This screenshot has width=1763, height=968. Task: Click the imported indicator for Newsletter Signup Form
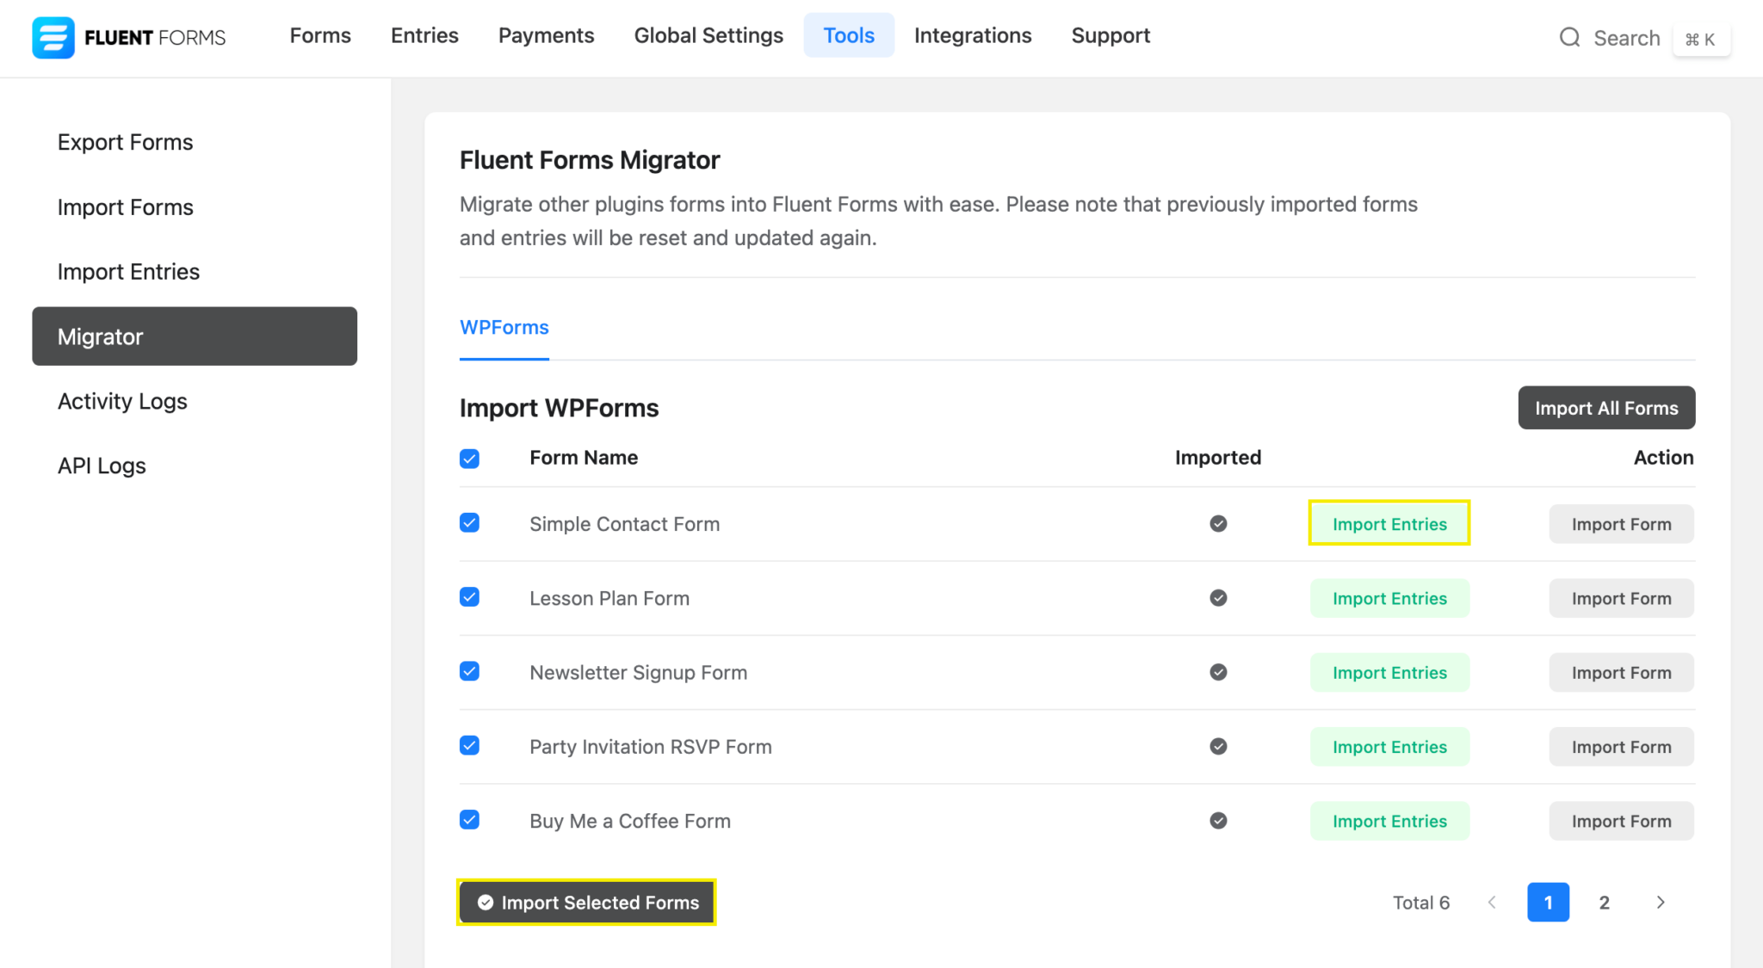point(1217,672)
